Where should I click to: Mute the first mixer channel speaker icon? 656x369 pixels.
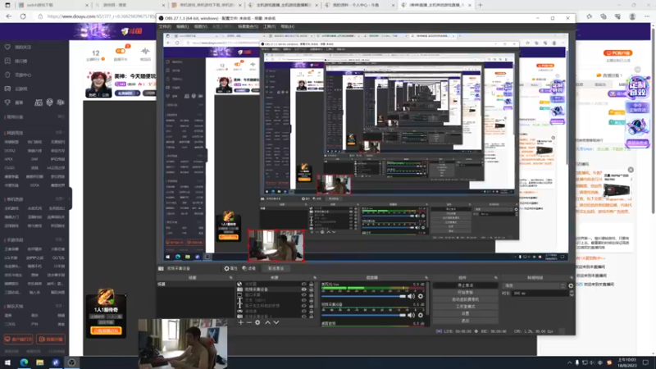[x=412, y=296]
